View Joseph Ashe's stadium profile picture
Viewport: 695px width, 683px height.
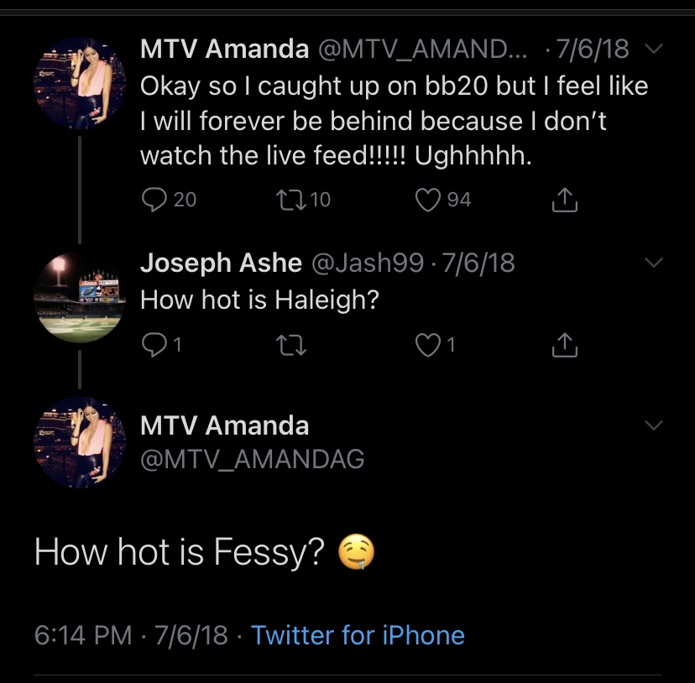coord(80,298)
